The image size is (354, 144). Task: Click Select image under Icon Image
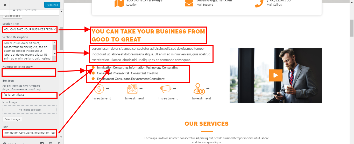(12, 119)
